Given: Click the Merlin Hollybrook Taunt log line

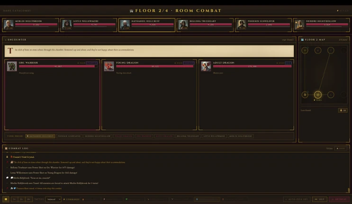Looking at the screenshot, I should [x=54, y=183].
